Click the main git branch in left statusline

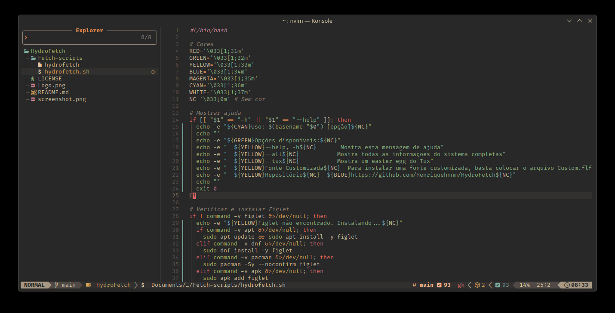pyautogui.click(x=68, y=285)
